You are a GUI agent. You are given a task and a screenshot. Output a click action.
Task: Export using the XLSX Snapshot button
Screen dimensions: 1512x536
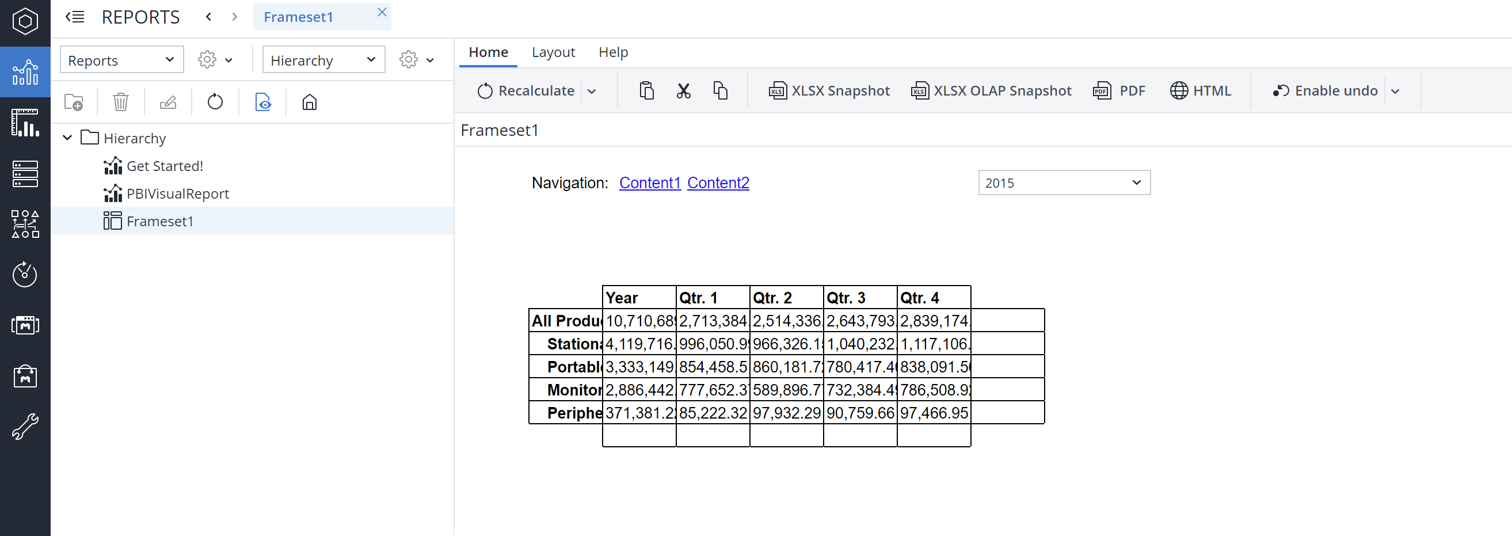829,91
